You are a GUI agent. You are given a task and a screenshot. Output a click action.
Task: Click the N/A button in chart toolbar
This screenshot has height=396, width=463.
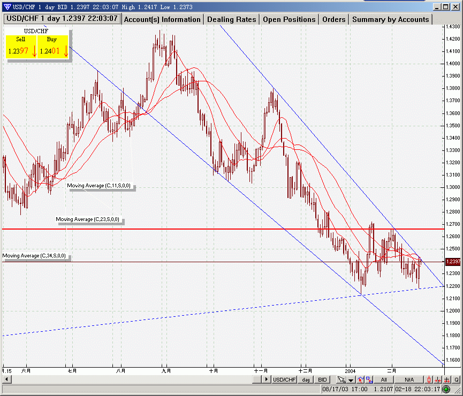409,379
